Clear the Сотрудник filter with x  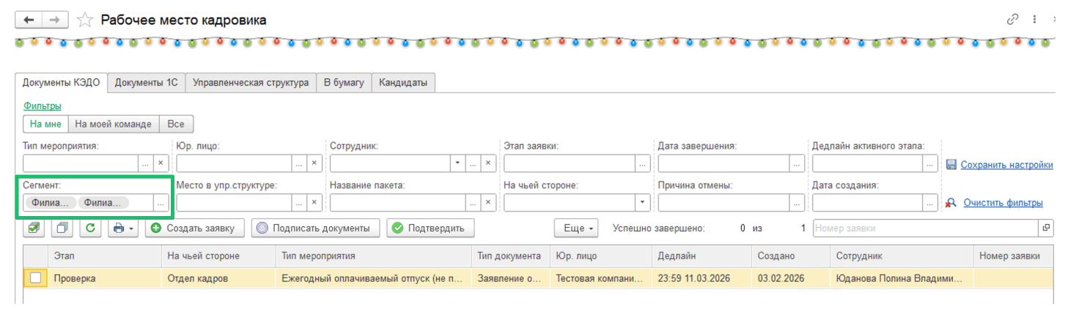pyautogui.click(x=489, y=163)
